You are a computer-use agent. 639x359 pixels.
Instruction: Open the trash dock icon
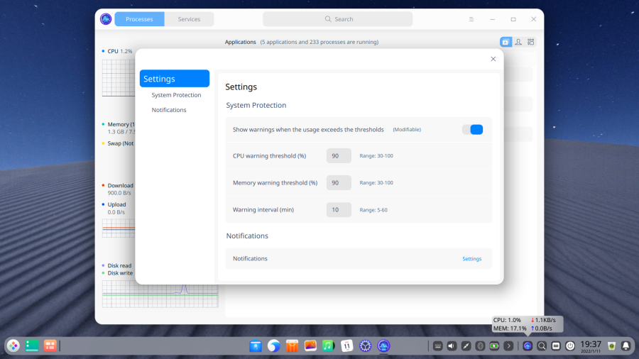click(612, 346)
